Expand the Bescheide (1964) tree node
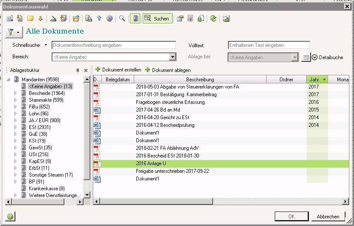The height and width of the screenshot is (226, 354). click(x=15, y=93)
